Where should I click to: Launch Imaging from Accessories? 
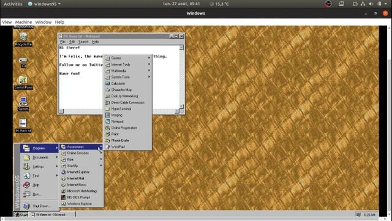pos(128,115)
